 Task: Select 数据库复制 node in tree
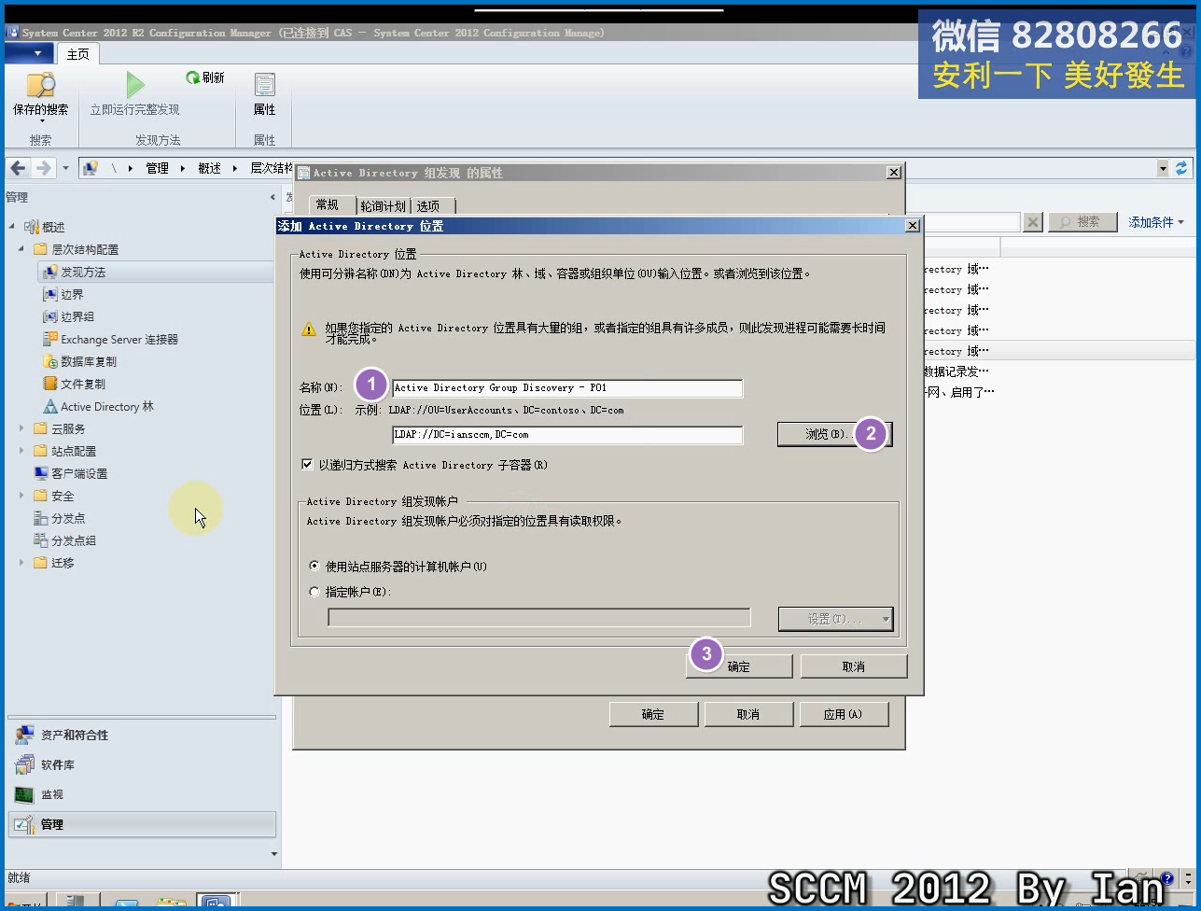89,361
